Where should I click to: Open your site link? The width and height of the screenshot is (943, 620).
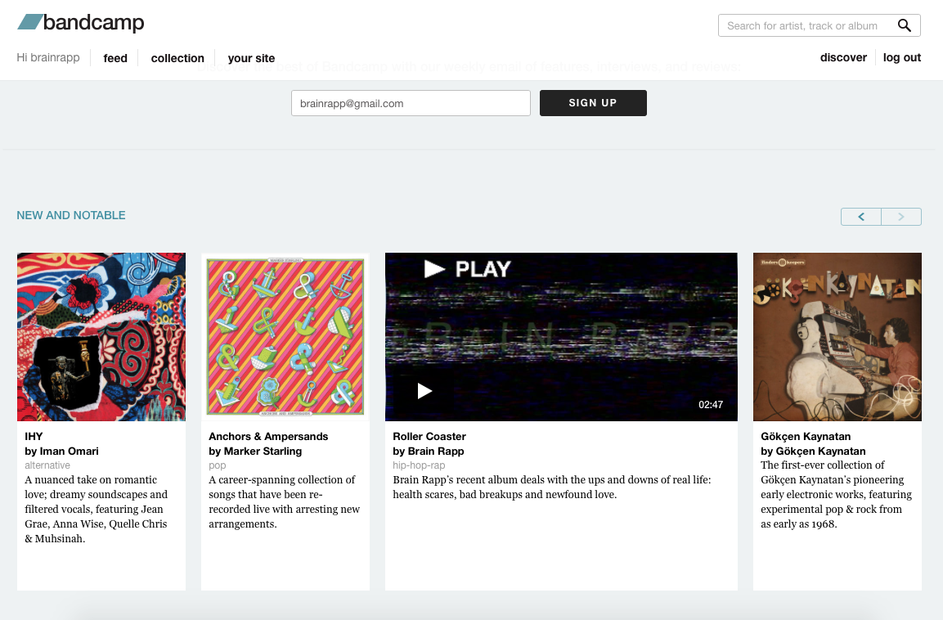[251, 58]
